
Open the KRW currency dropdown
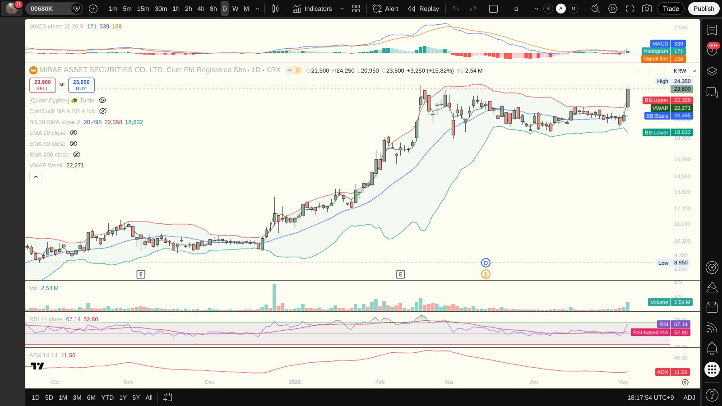pyautogui.click(x=685, y=71)
